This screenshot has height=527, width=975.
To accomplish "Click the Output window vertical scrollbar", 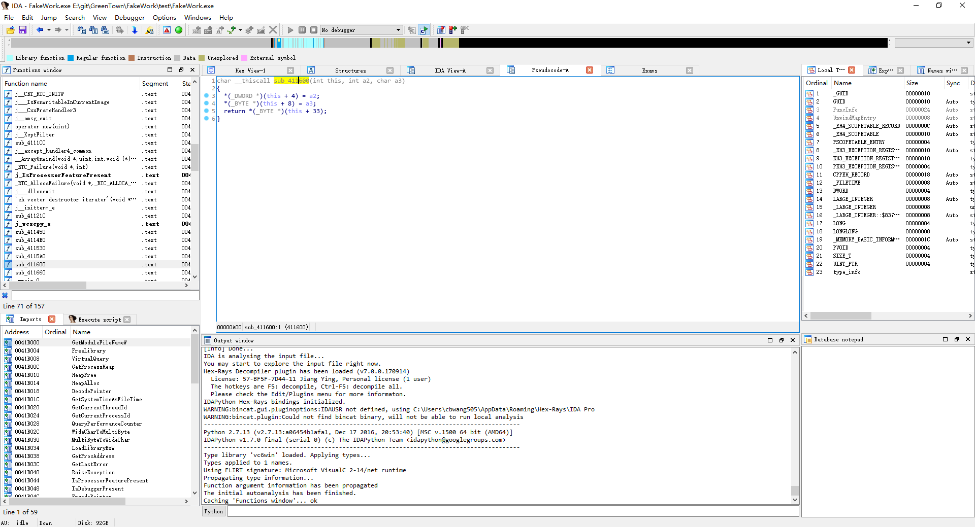I will pos(795,425).
